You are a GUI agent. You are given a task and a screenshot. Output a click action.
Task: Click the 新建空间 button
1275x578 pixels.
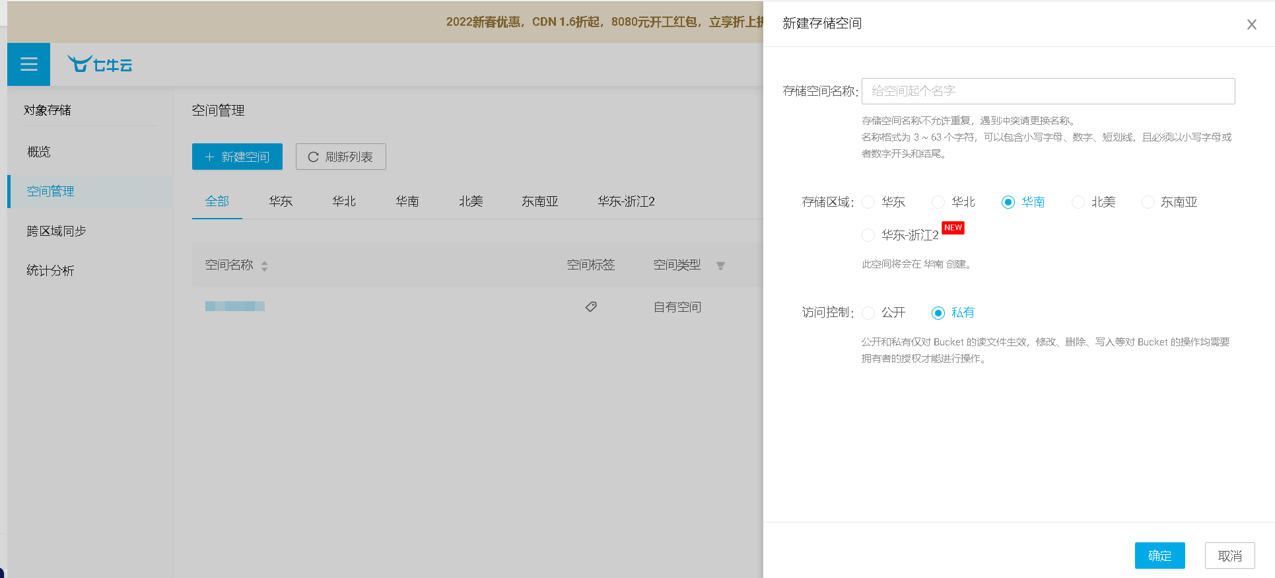pos(237,157)
